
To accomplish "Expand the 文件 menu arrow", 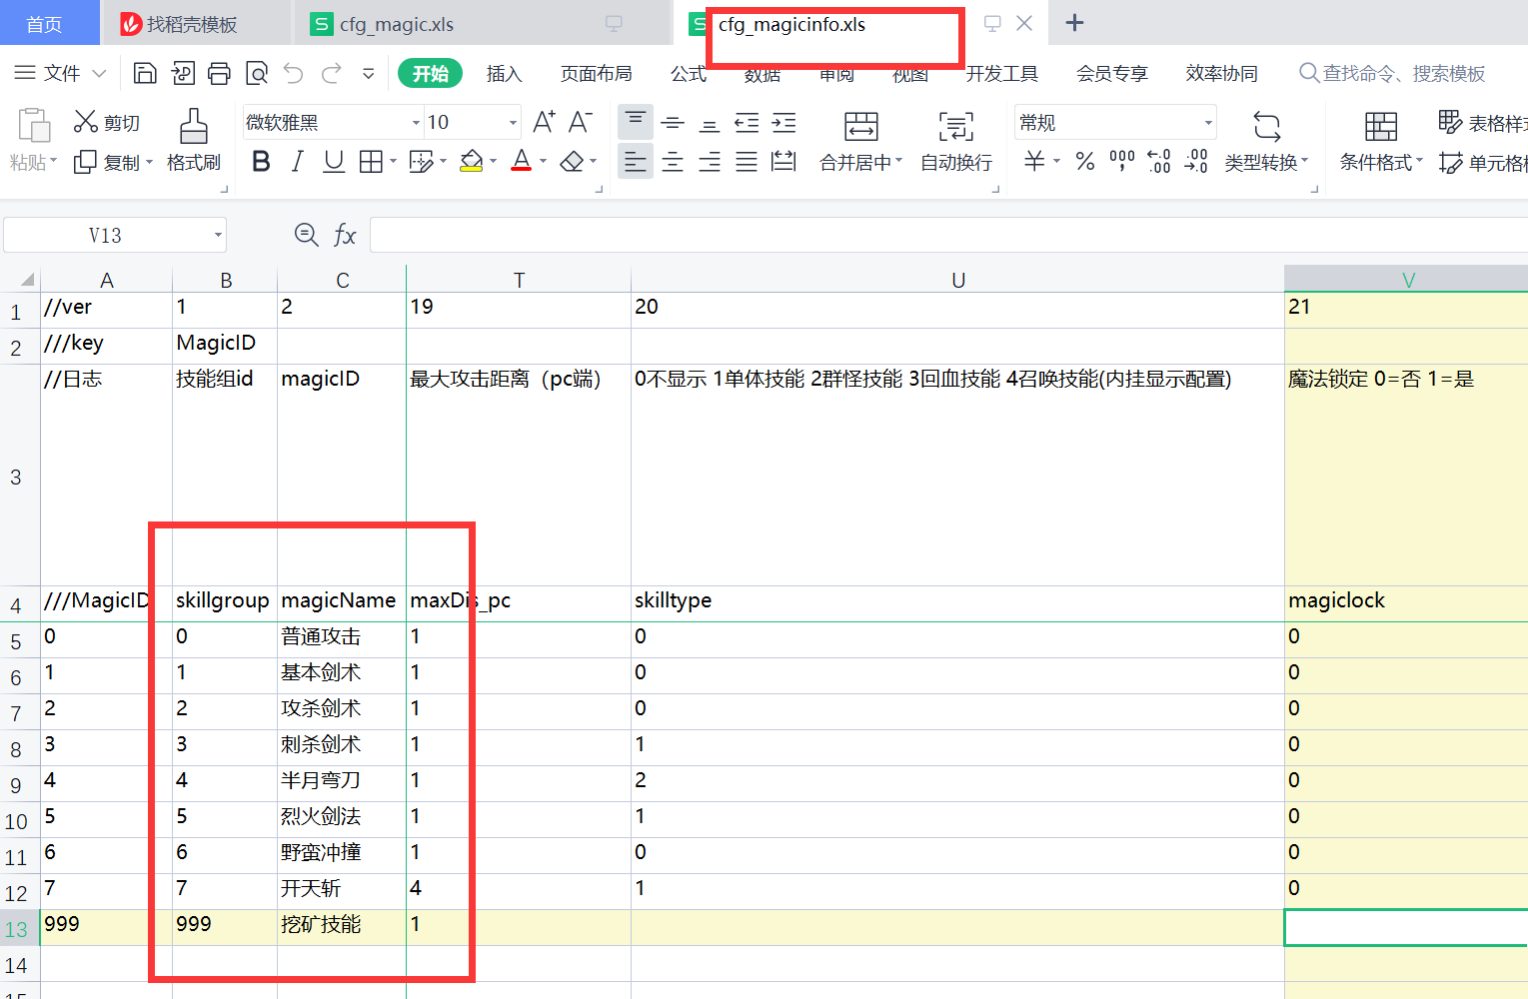I will click(99, 73).
